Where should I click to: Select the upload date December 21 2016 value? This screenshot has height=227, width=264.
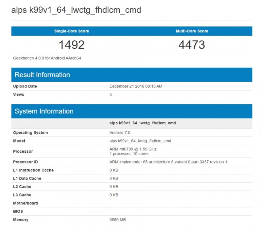click(136, 86)
